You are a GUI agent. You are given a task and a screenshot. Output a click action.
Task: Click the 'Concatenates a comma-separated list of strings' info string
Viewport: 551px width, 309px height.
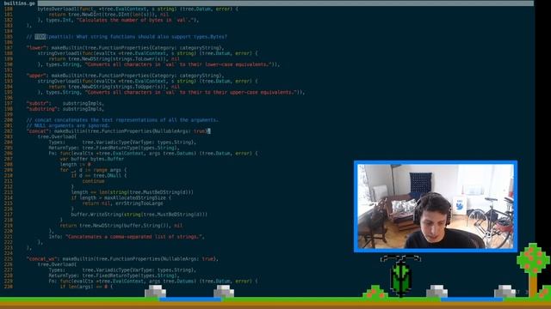(x=135, y=237)
